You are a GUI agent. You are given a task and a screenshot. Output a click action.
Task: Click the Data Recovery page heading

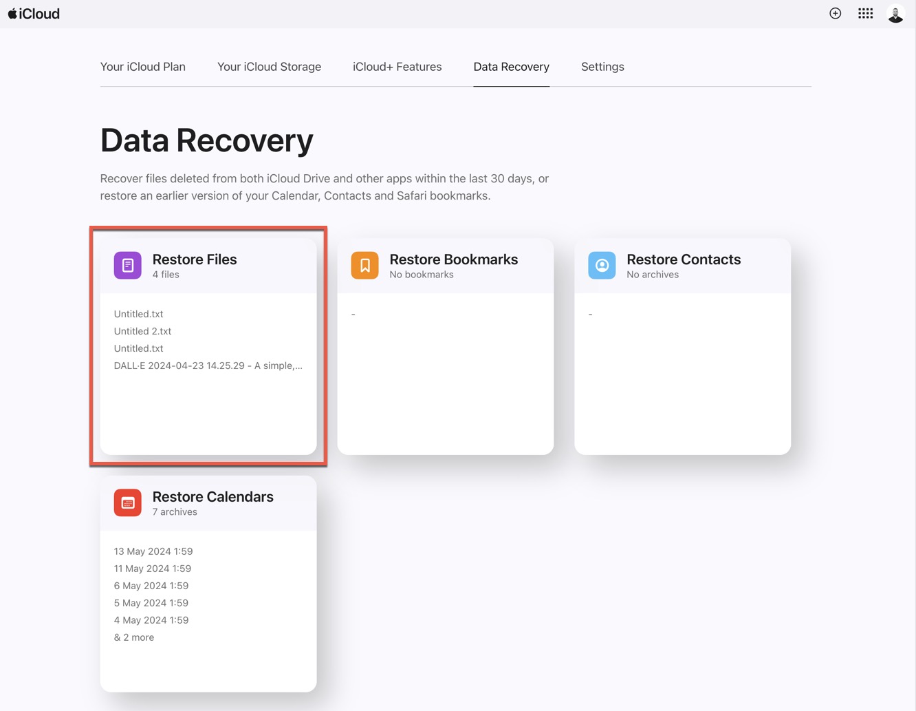coord(207,140)
